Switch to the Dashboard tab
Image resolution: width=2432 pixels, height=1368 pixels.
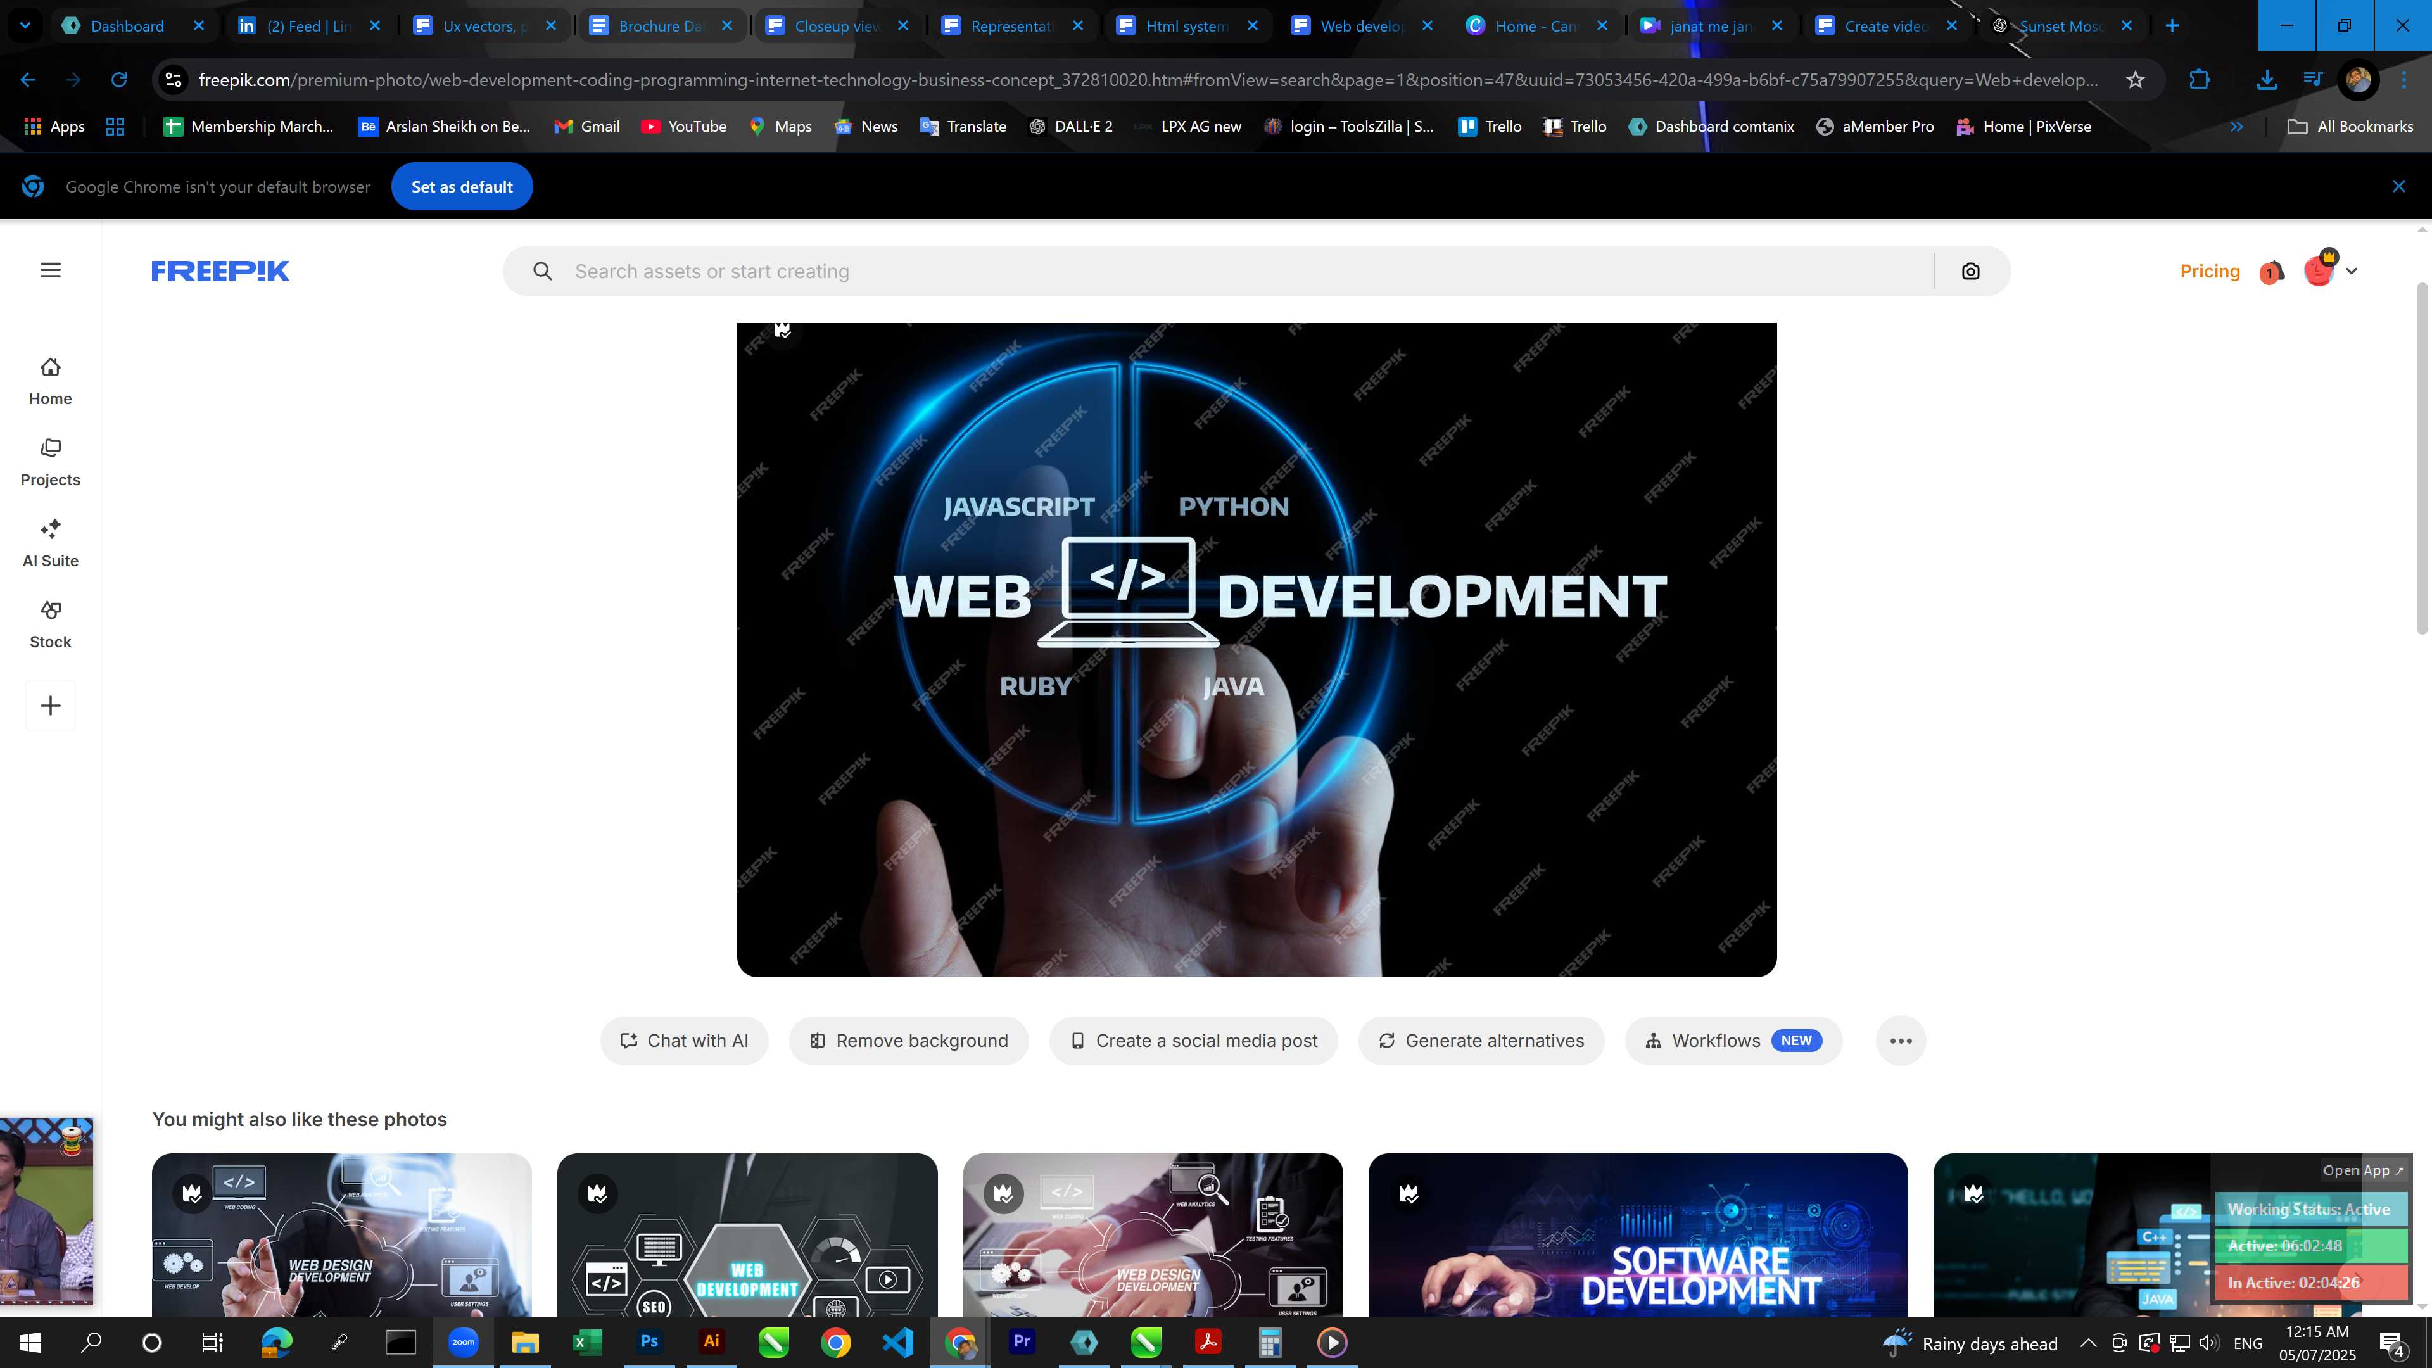[127, 25]
